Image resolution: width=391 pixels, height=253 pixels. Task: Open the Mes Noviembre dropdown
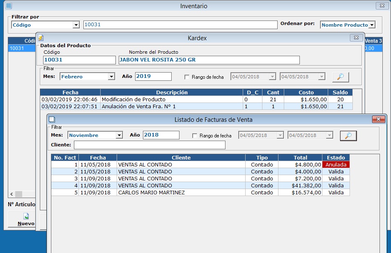click(x=119, y=135)
